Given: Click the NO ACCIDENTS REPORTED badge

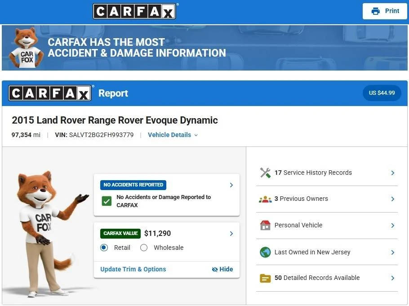Looking at the screenshot, I should [x=133, y=185].
